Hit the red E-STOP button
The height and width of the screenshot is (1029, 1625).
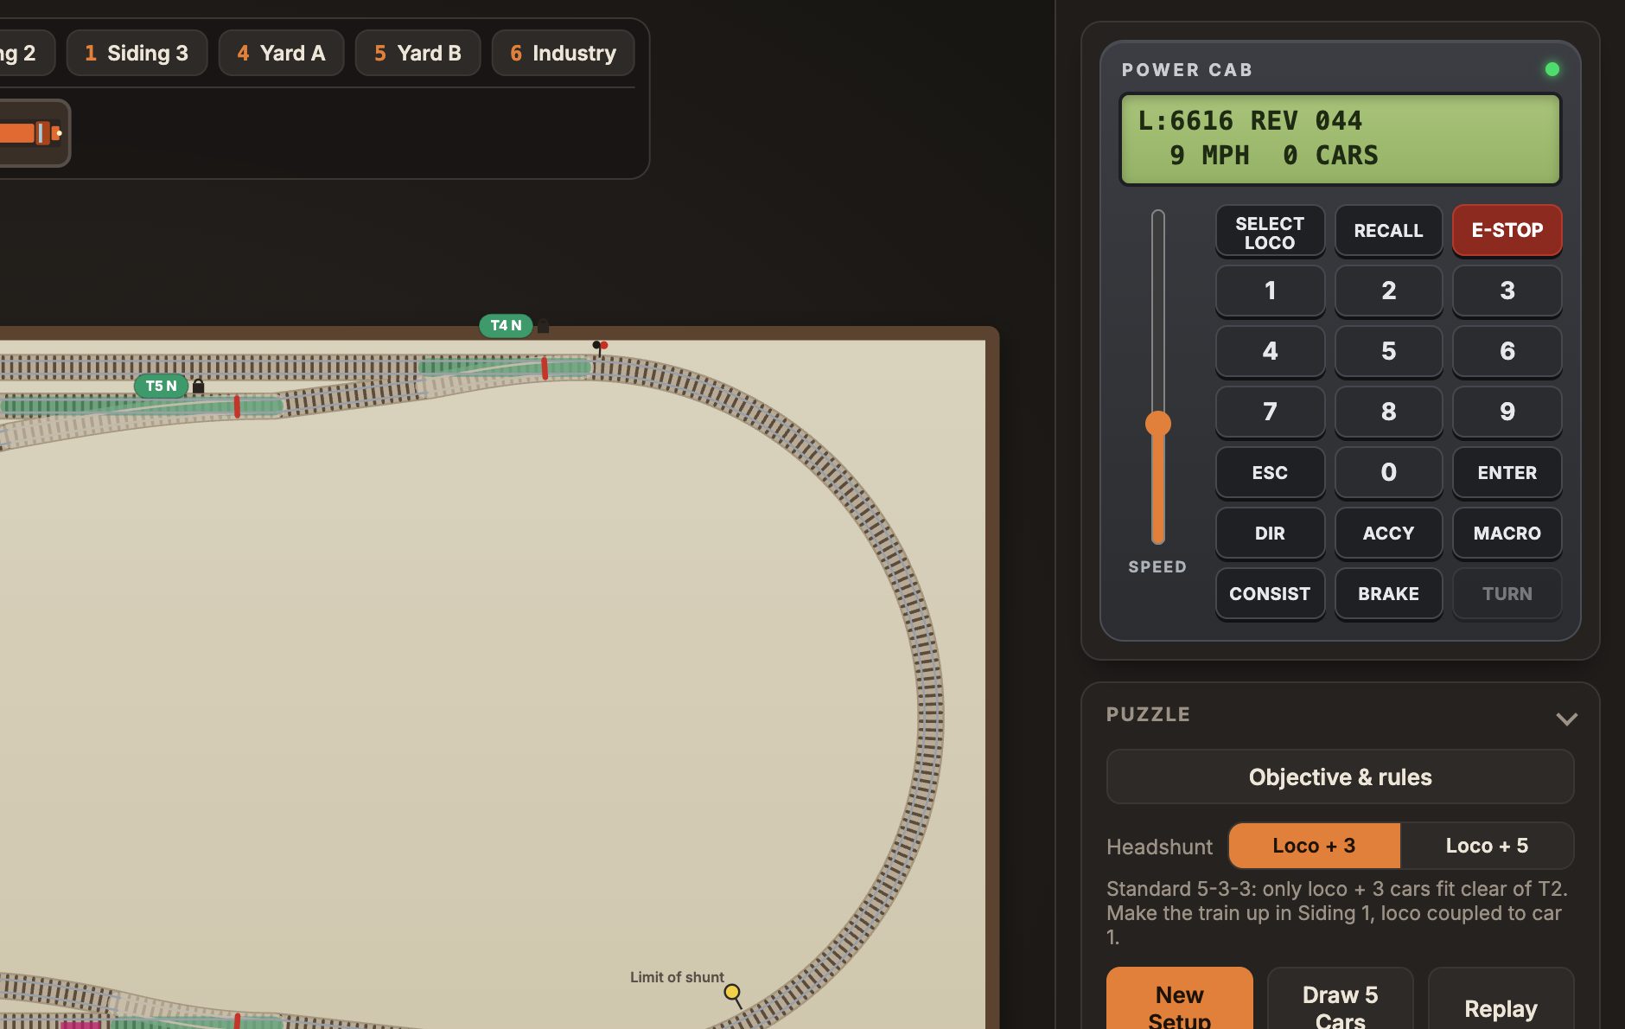1507,230
